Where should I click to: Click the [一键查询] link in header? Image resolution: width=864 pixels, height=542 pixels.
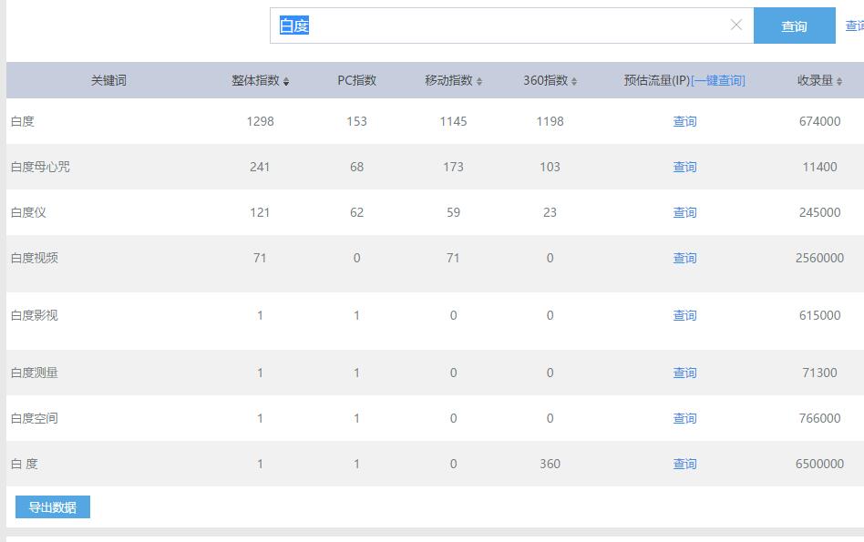click(717, 80)
